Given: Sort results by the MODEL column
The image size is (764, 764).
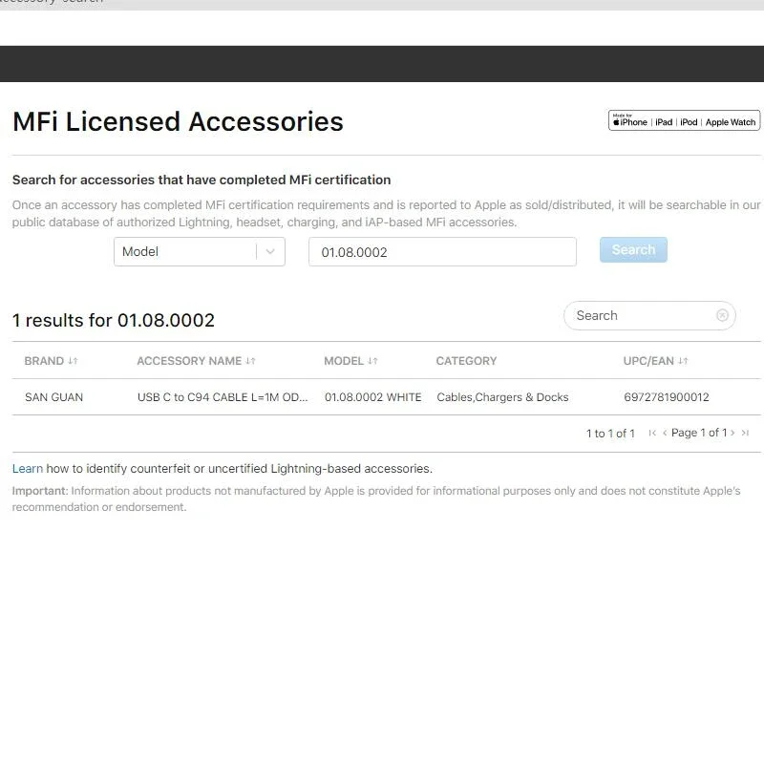Looking at the screenshot, I should point(350,361).
